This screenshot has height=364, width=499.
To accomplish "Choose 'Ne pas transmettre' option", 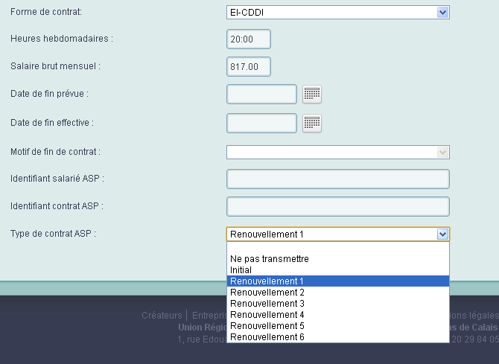I will tap(338, 259).
